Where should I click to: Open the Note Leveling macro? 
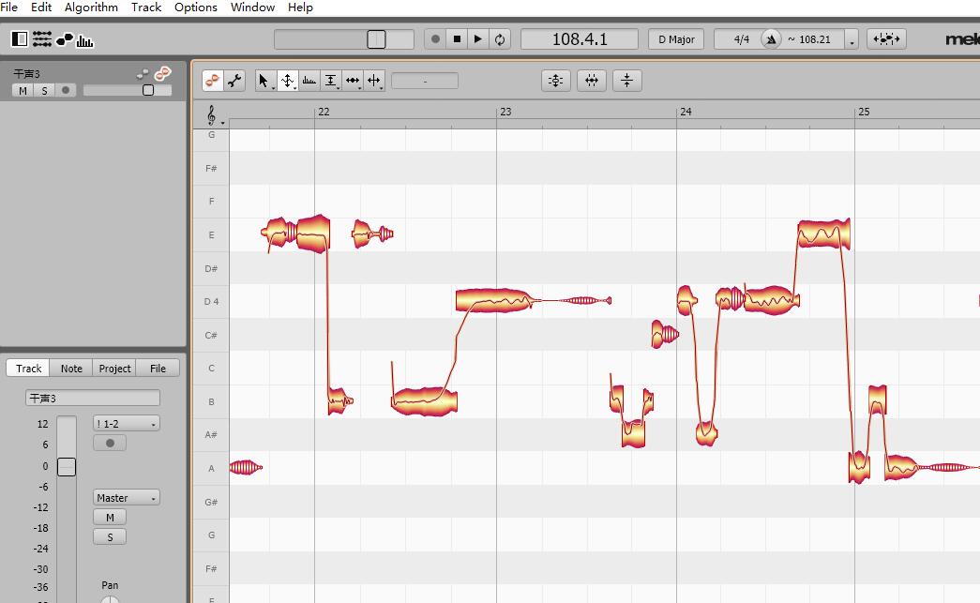[x=626, y=81]
